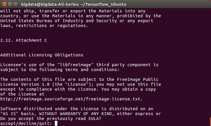
Task: Click the "2.12. Attachment C" heading
Action: tap(24, 40)
